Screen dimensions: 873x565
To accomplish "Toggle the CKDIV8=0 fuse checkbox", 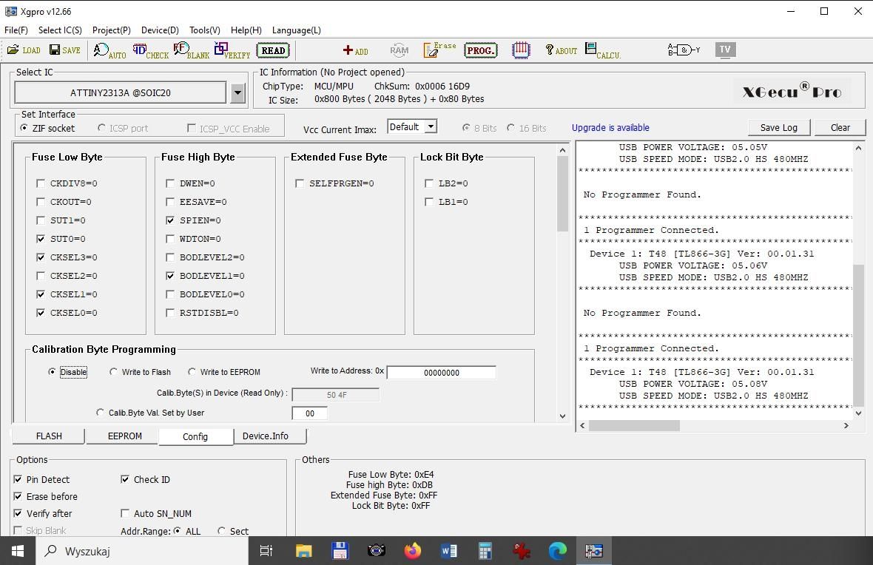I will [x=41, y=183].
